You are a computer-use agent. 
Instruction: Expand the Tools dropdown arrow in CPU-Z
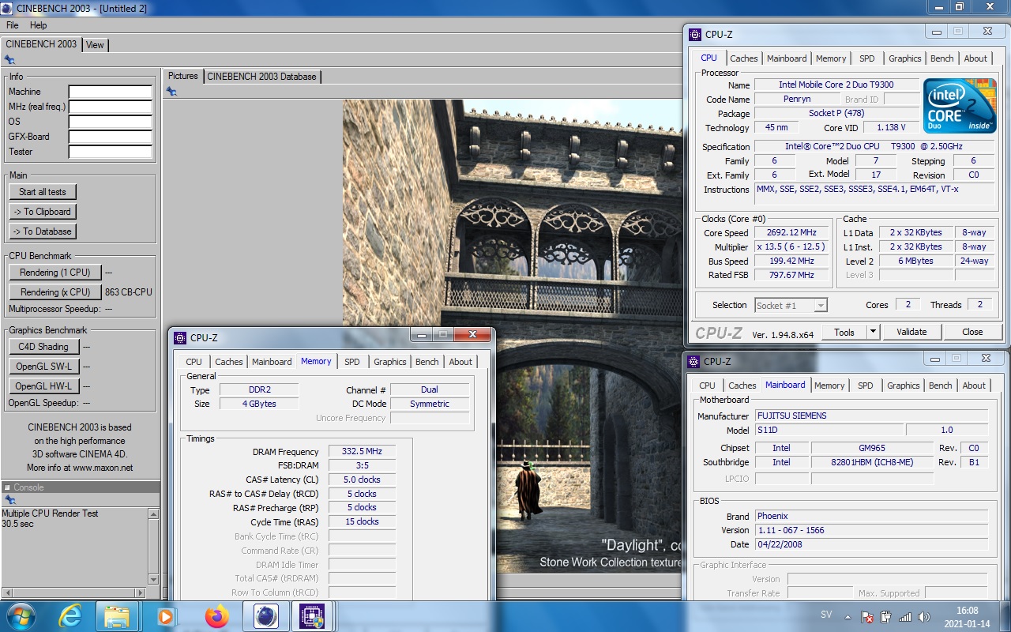[x=873, y=332]
